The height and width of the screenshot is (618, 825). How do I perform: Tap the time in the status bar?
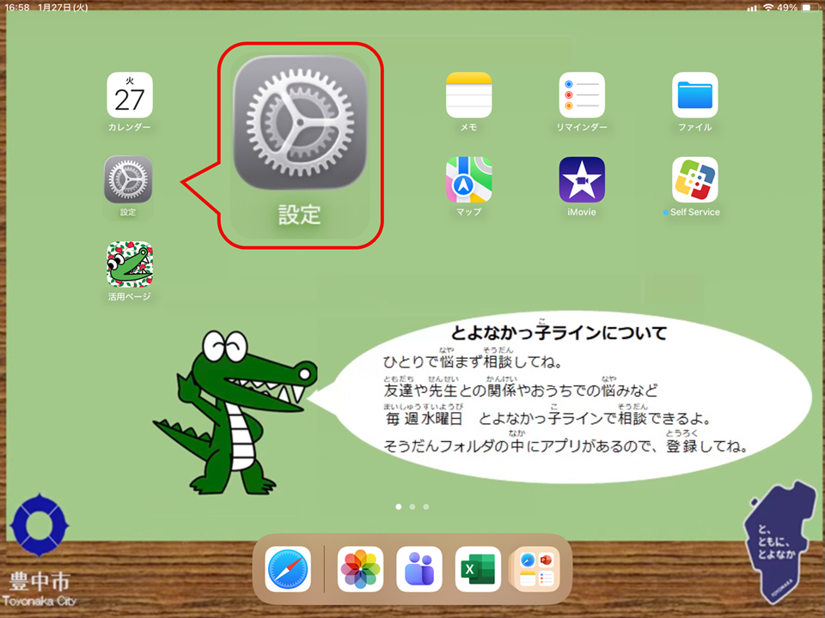(x=16, y=7)
